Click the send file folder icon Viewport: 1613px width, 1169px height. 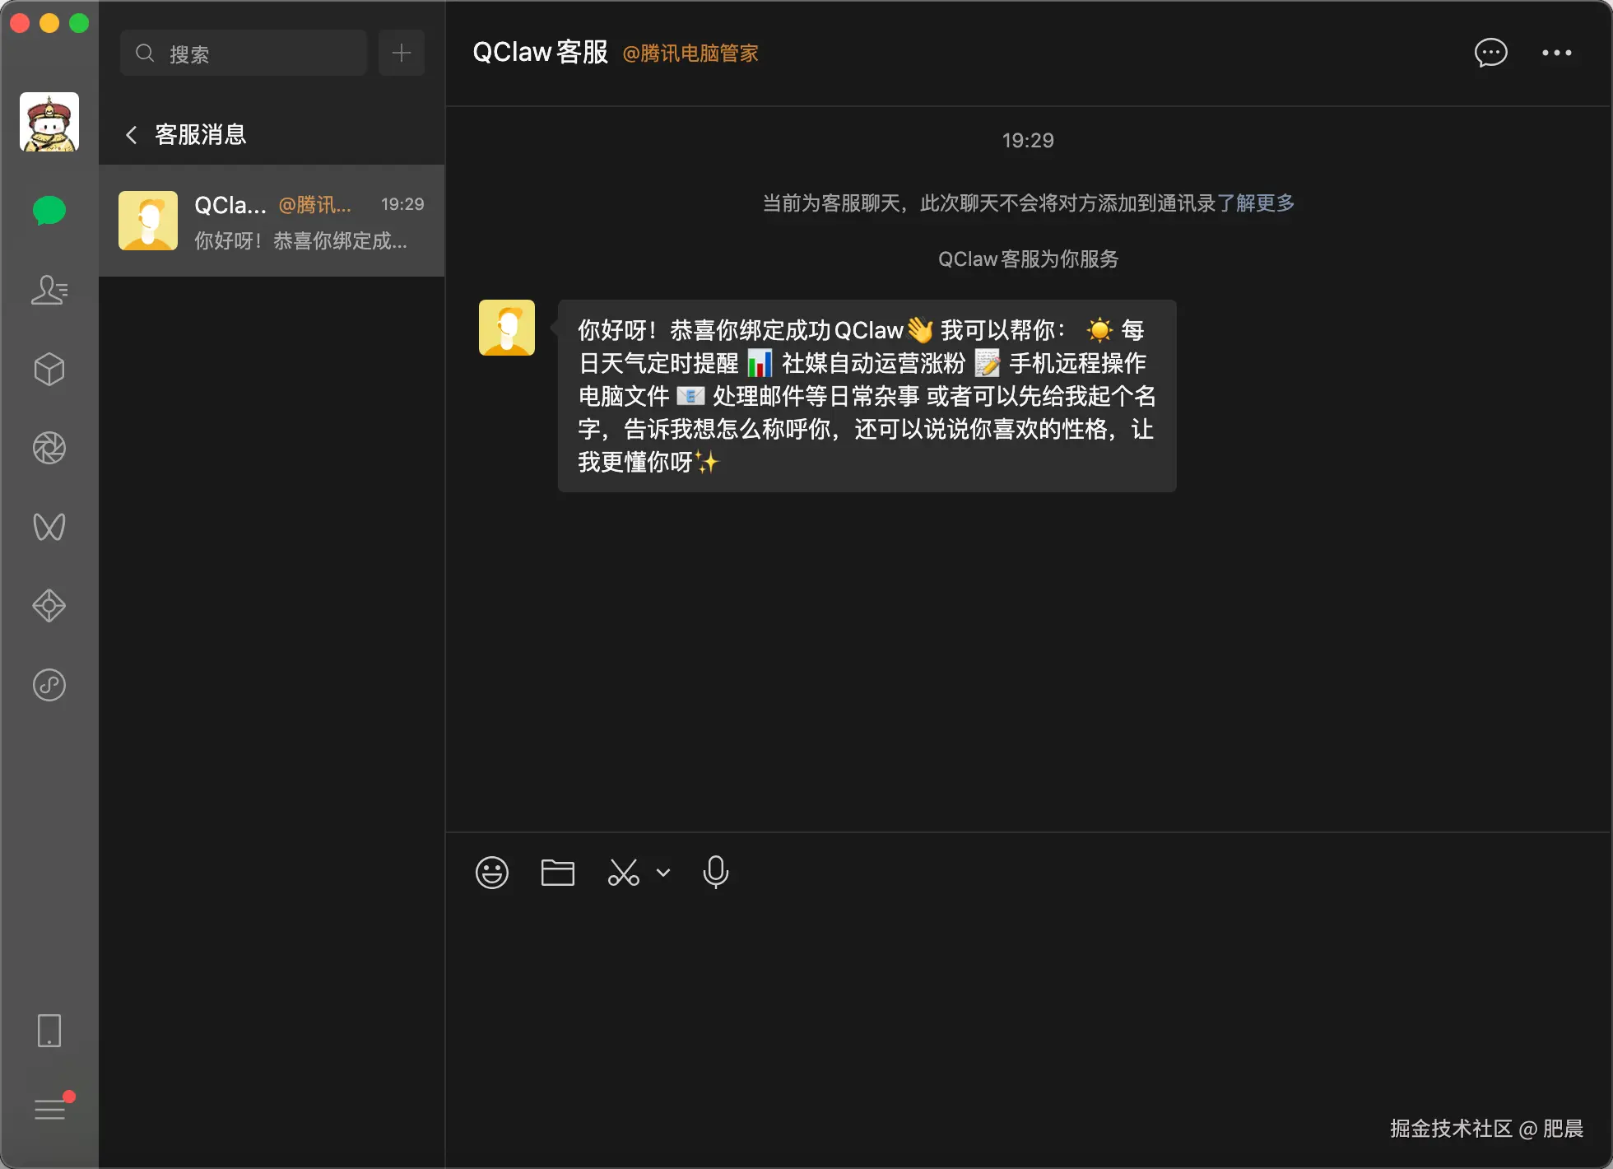point(557,873)
